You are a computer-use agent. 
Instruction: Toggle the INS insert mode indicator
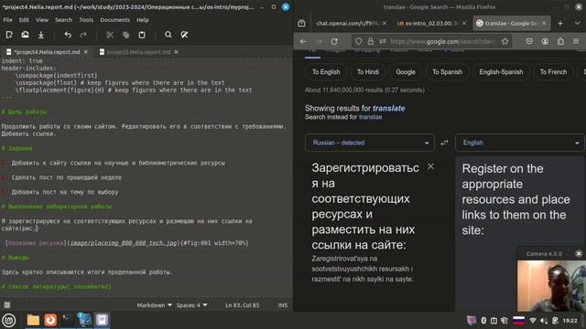[x=283, y=305]
